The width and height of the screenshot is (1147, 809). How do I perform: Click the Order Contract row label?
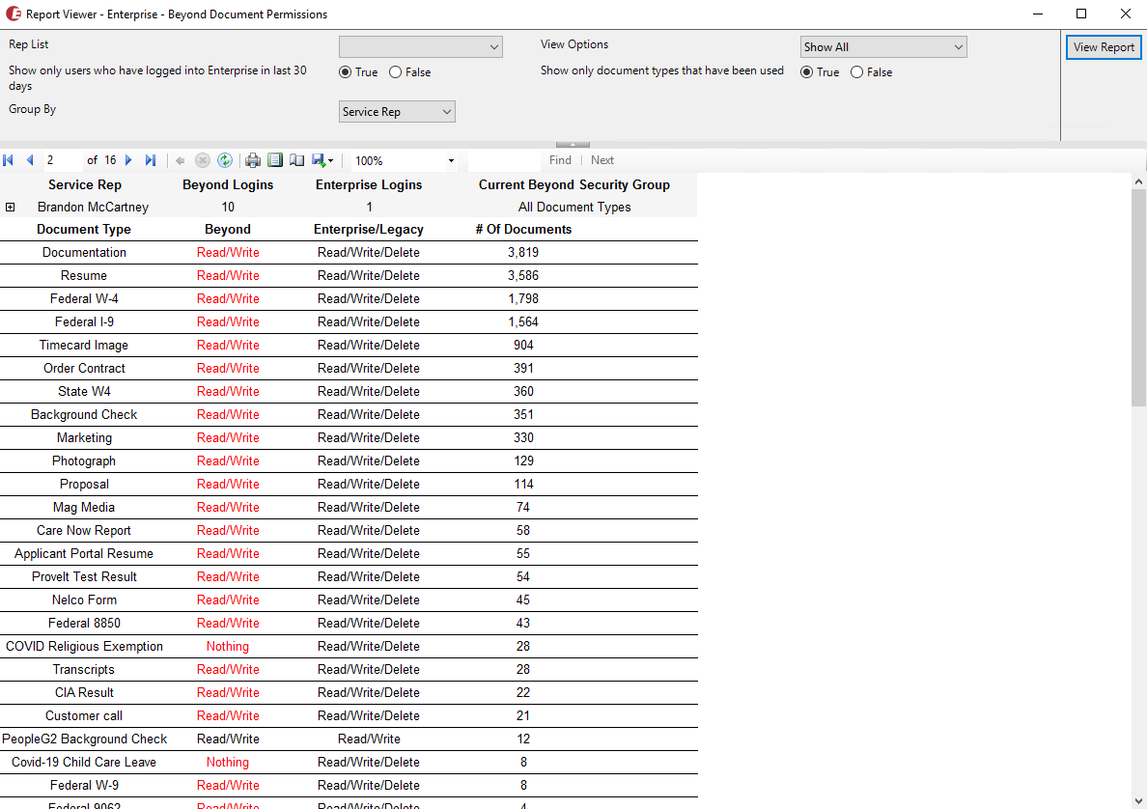point(84,368)
